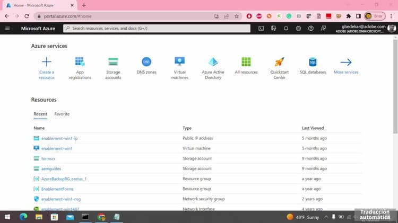Open the enablement-win1-nsg security group

61,199
